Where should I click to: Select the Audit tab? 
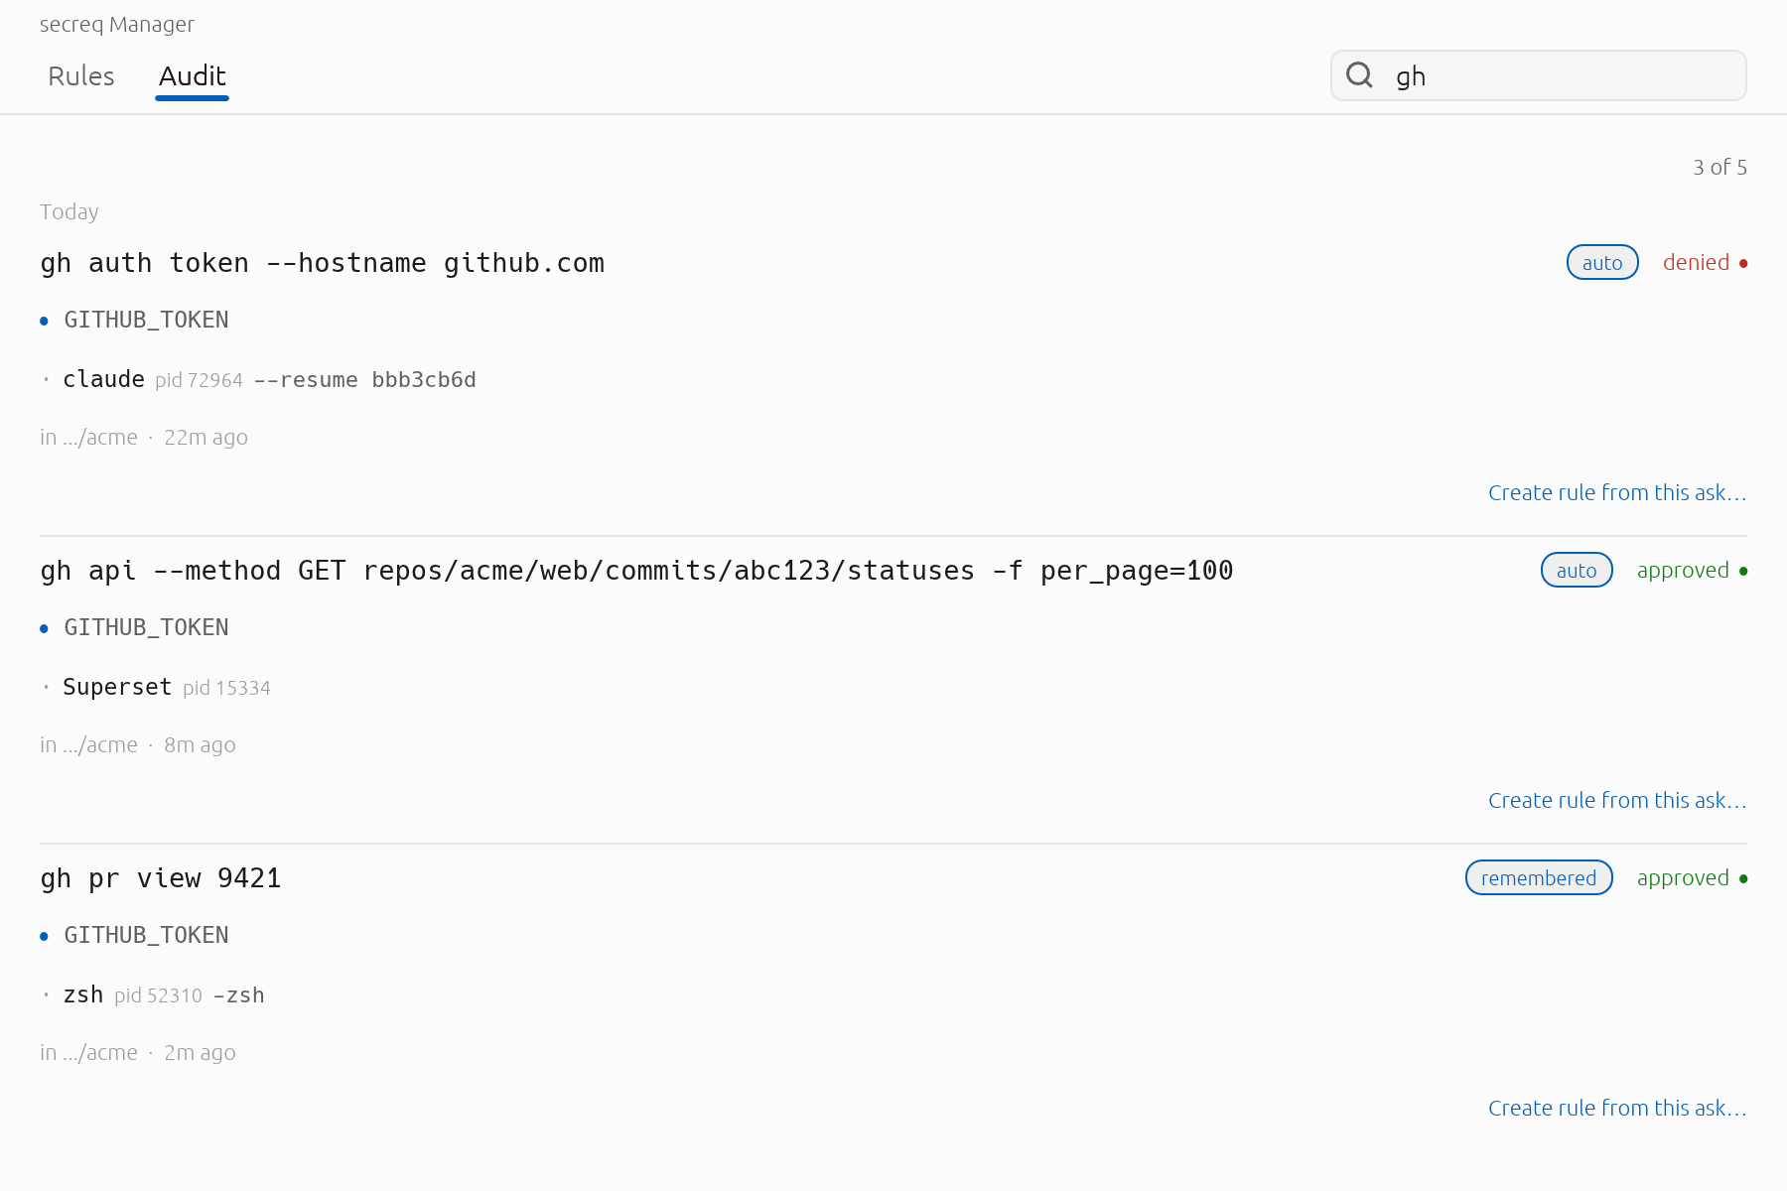pyautogui.click(x=193, y=76)
